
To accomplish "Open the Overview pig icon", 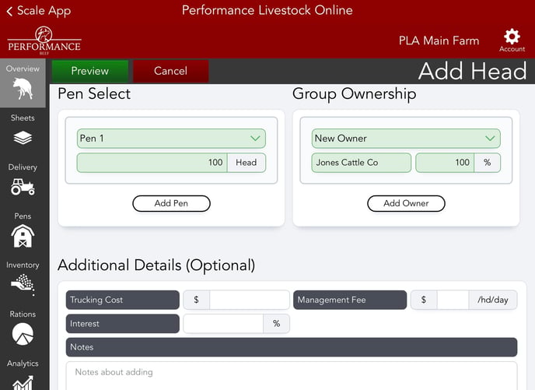I will pyautogui.click(x=23, y=87).
